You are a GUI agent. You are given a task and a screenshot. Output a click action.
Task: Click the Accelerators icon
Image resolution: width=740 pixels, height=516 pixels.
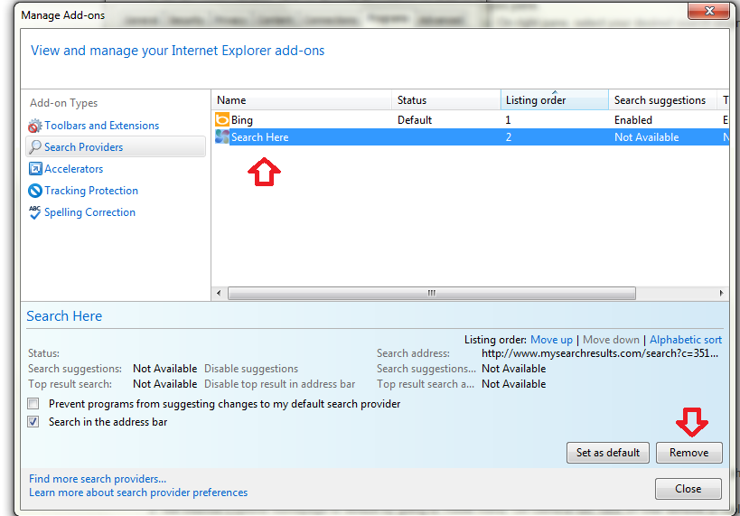[x=35, y=169]
